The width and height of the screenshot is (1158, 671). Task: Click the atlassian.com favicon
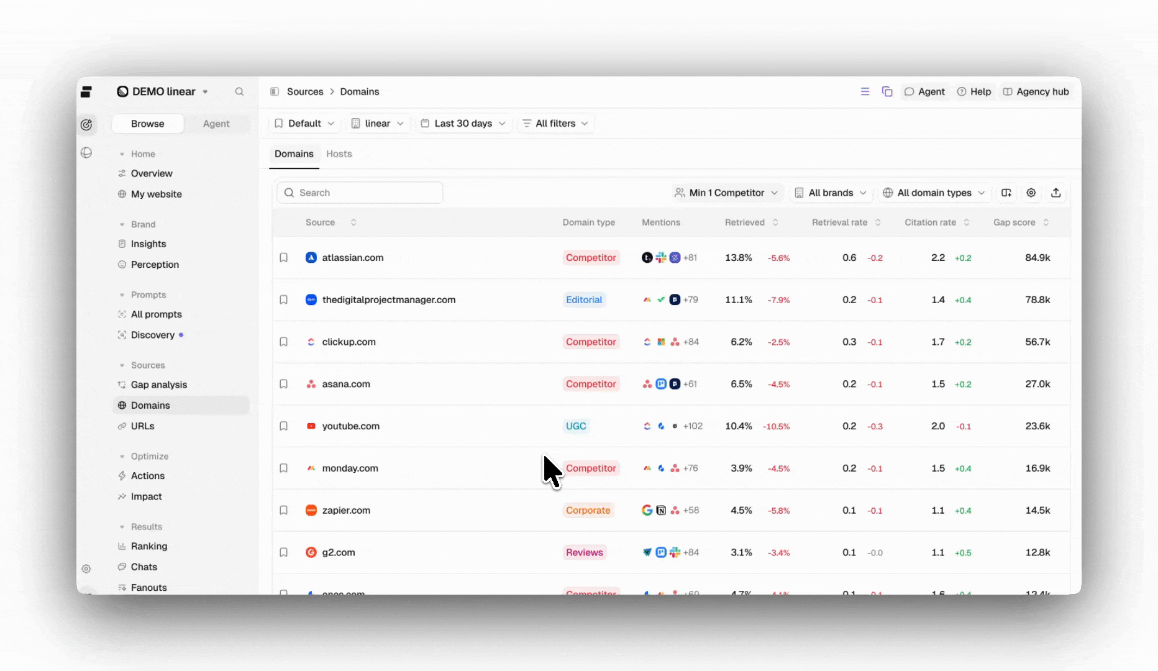coord(311,257)
